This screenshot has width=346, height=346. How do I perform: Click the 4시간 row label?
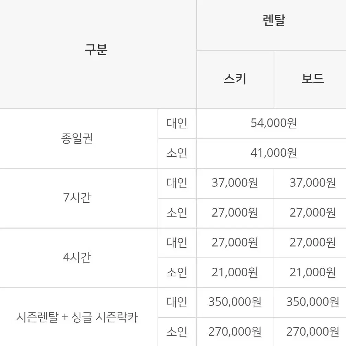click(77, 257)
